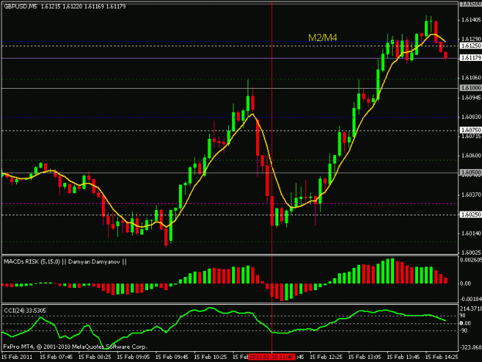Click the 15 Feb 12:25 time label

pyautogui.click(x=326, y=357)
